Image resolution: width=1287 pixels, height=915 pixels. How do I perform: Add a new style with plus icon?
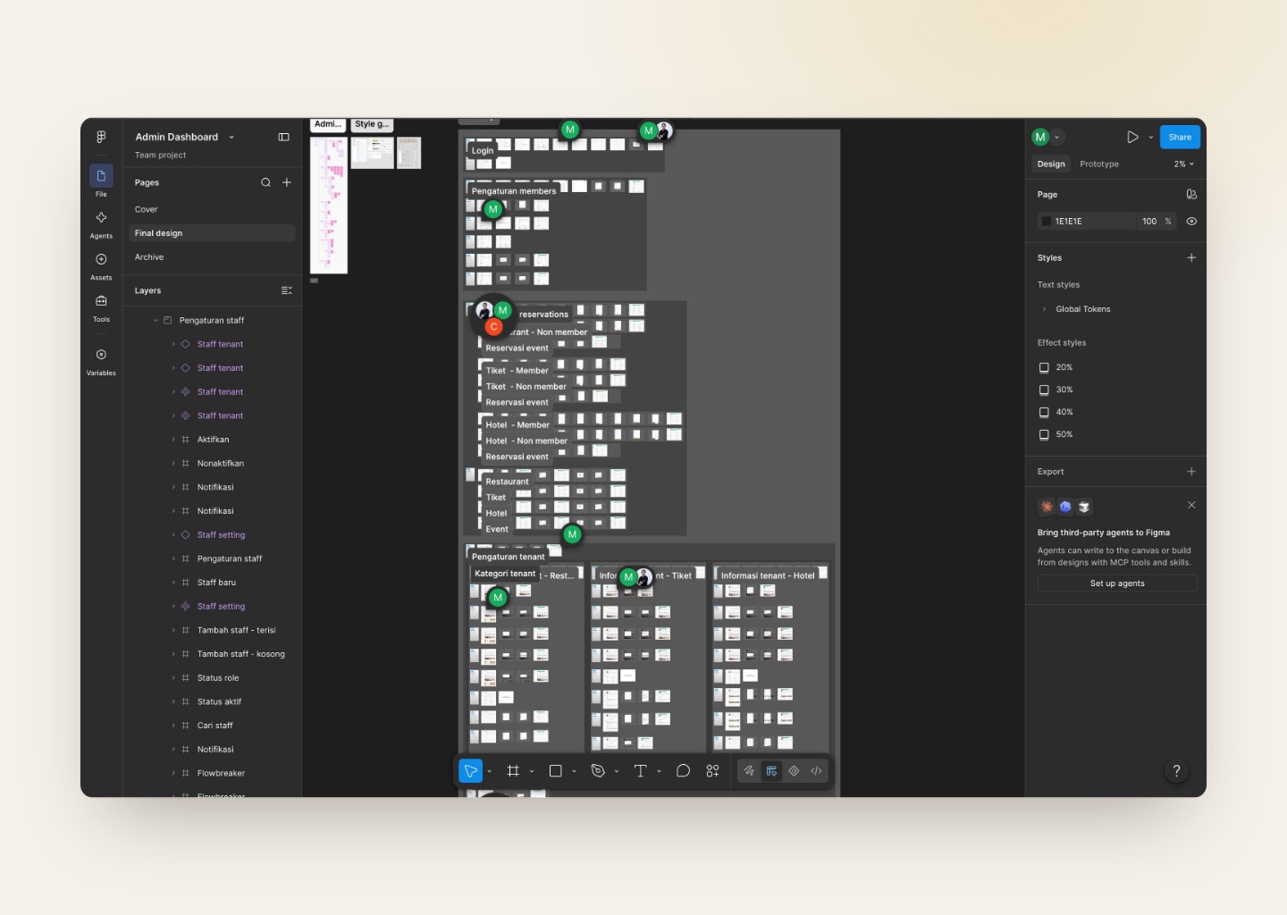point(1191,257)
